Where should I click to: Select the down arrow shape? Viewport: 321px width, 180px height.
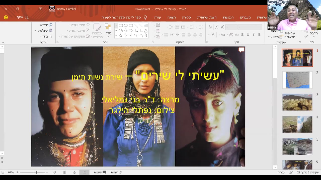coord(126,30)
